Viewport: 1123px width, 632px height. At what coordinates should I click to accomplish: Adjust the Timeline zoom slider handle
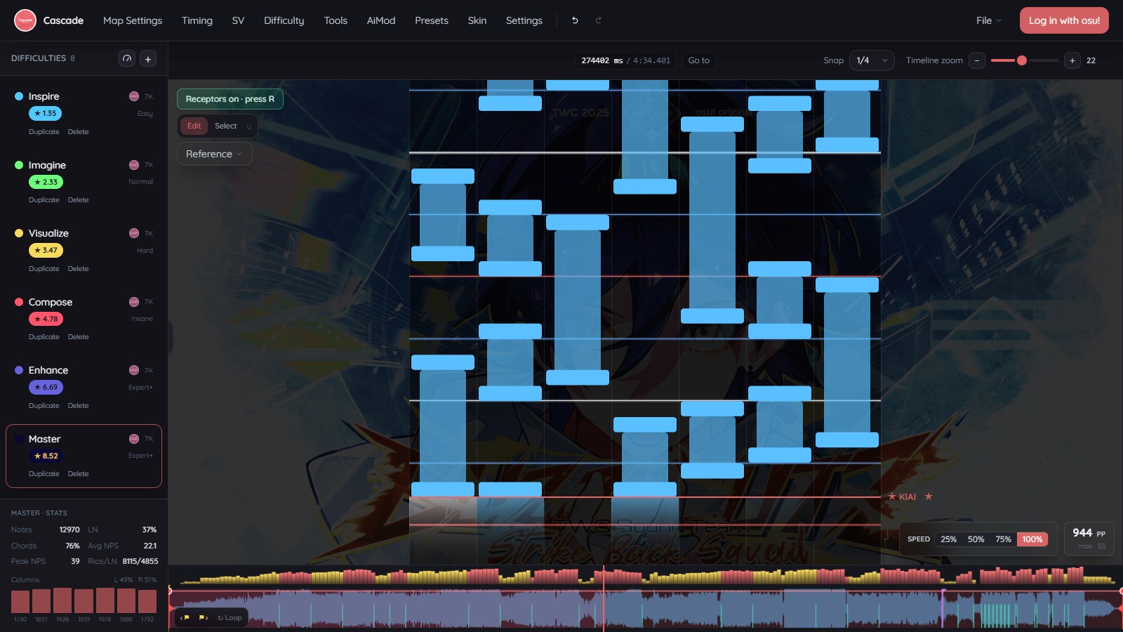tap(1022, 60)
